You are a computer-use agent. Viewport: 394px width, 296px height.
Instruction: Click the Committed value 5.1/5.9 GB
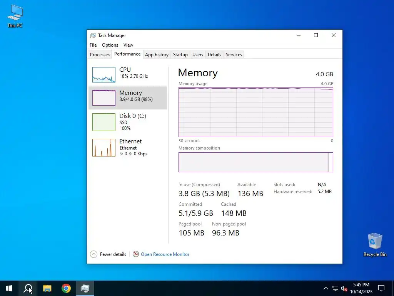pyautogui.click(x=196, y=213)
